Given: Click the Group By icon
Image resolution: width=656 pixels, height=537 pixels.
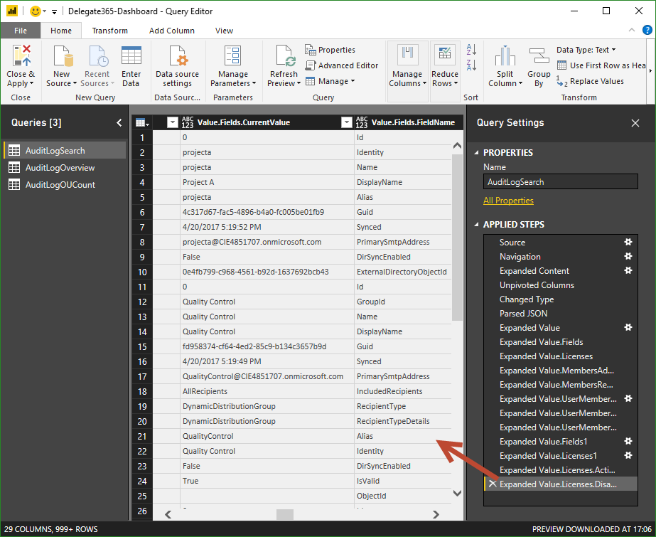Looking at the screenshot, I should click(x=539, y=56).
